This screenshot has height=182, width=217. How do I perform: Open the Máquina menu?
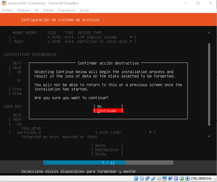pos(24,10)
